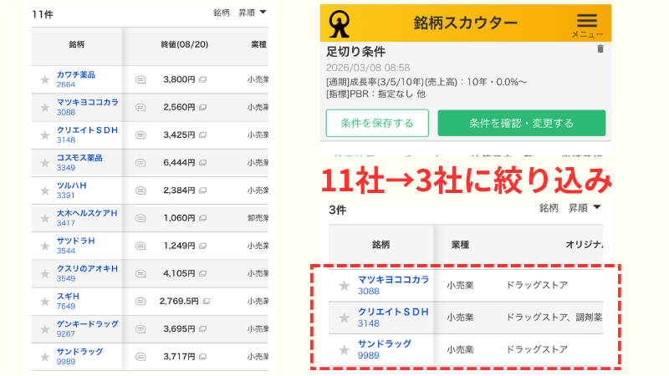The width and height of the screenshot is (669, 376).
Task: Open カワチ薬品 2664 stock link
Action: pyautogui.click(x=75, y=79)
